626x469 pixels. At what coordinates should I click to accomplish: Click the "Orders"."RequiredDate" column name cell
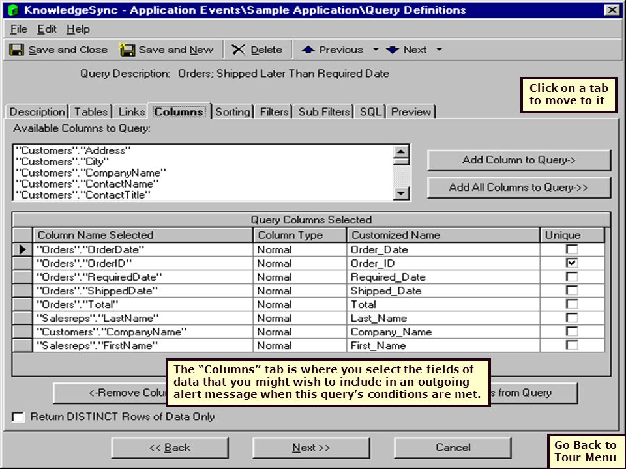click(x=143, y=277)
